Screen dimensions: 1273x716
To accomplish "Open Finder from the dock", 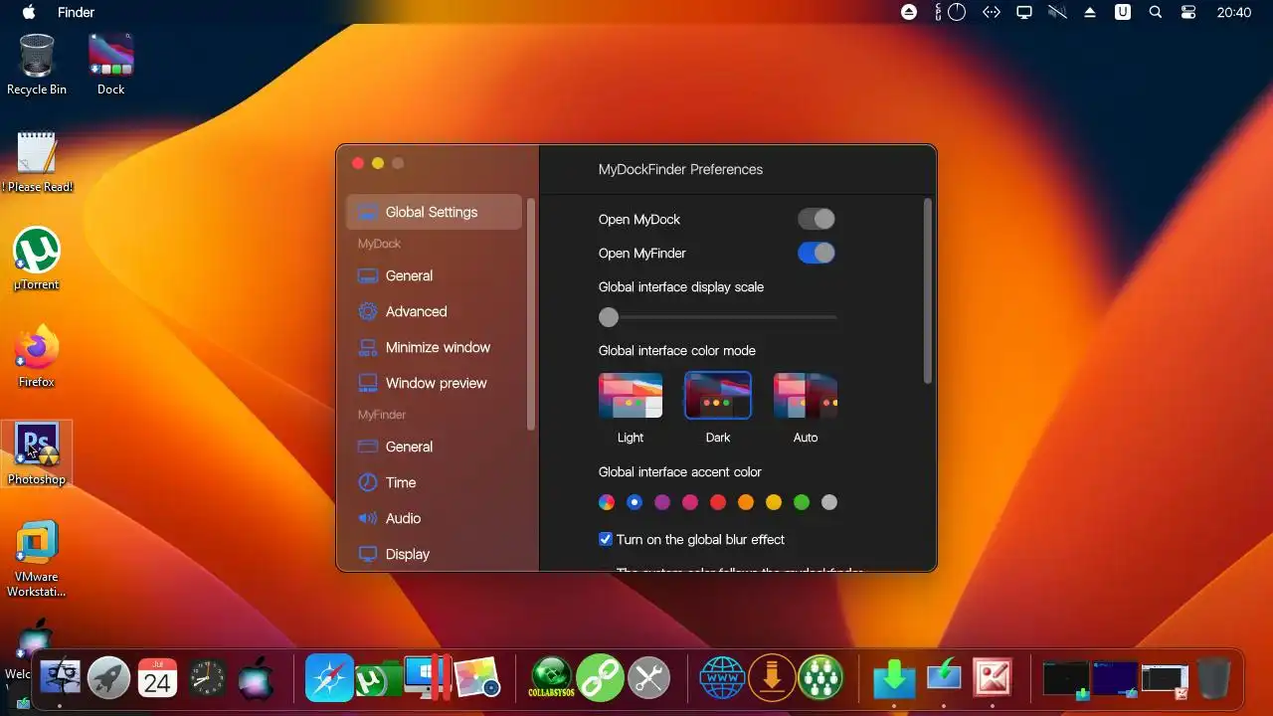I will [60, 678].
